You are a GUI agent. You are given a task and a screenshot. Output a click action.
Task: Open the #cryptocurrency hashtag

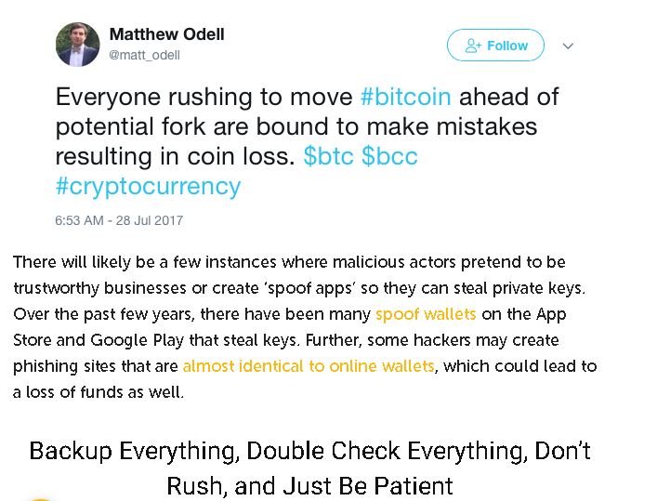click(x=148, y=186)
